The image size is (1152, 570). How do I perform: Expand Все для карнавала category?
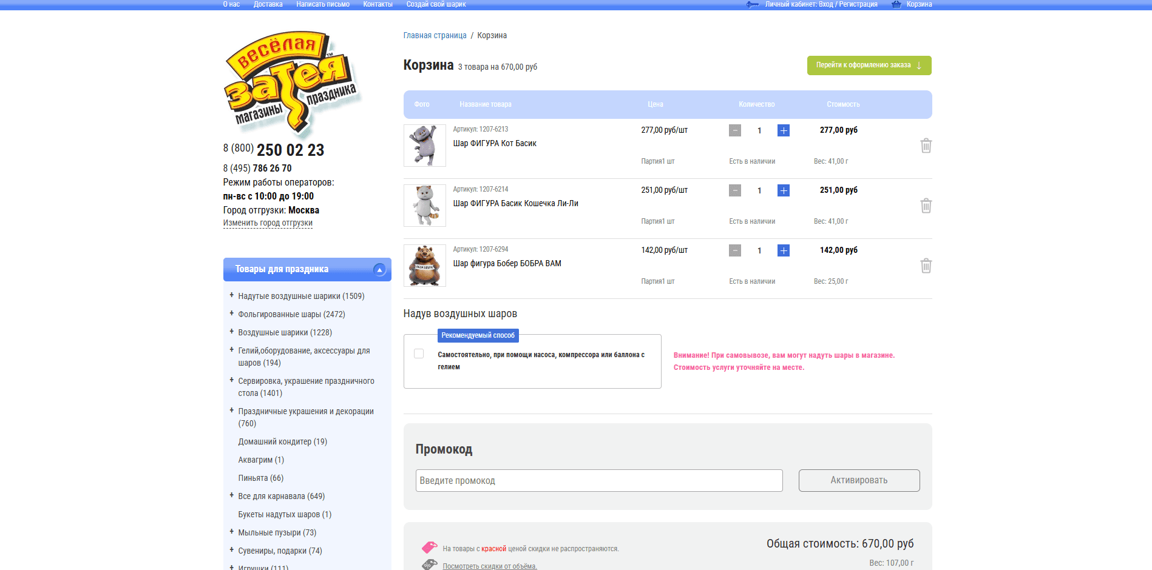point(231,495)
